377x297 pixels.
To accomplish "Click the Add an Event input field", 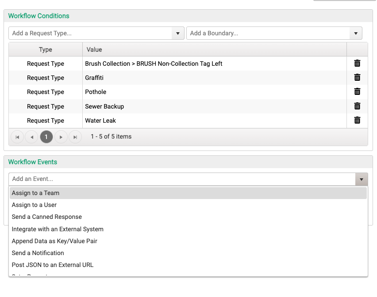I will (182, 179).
